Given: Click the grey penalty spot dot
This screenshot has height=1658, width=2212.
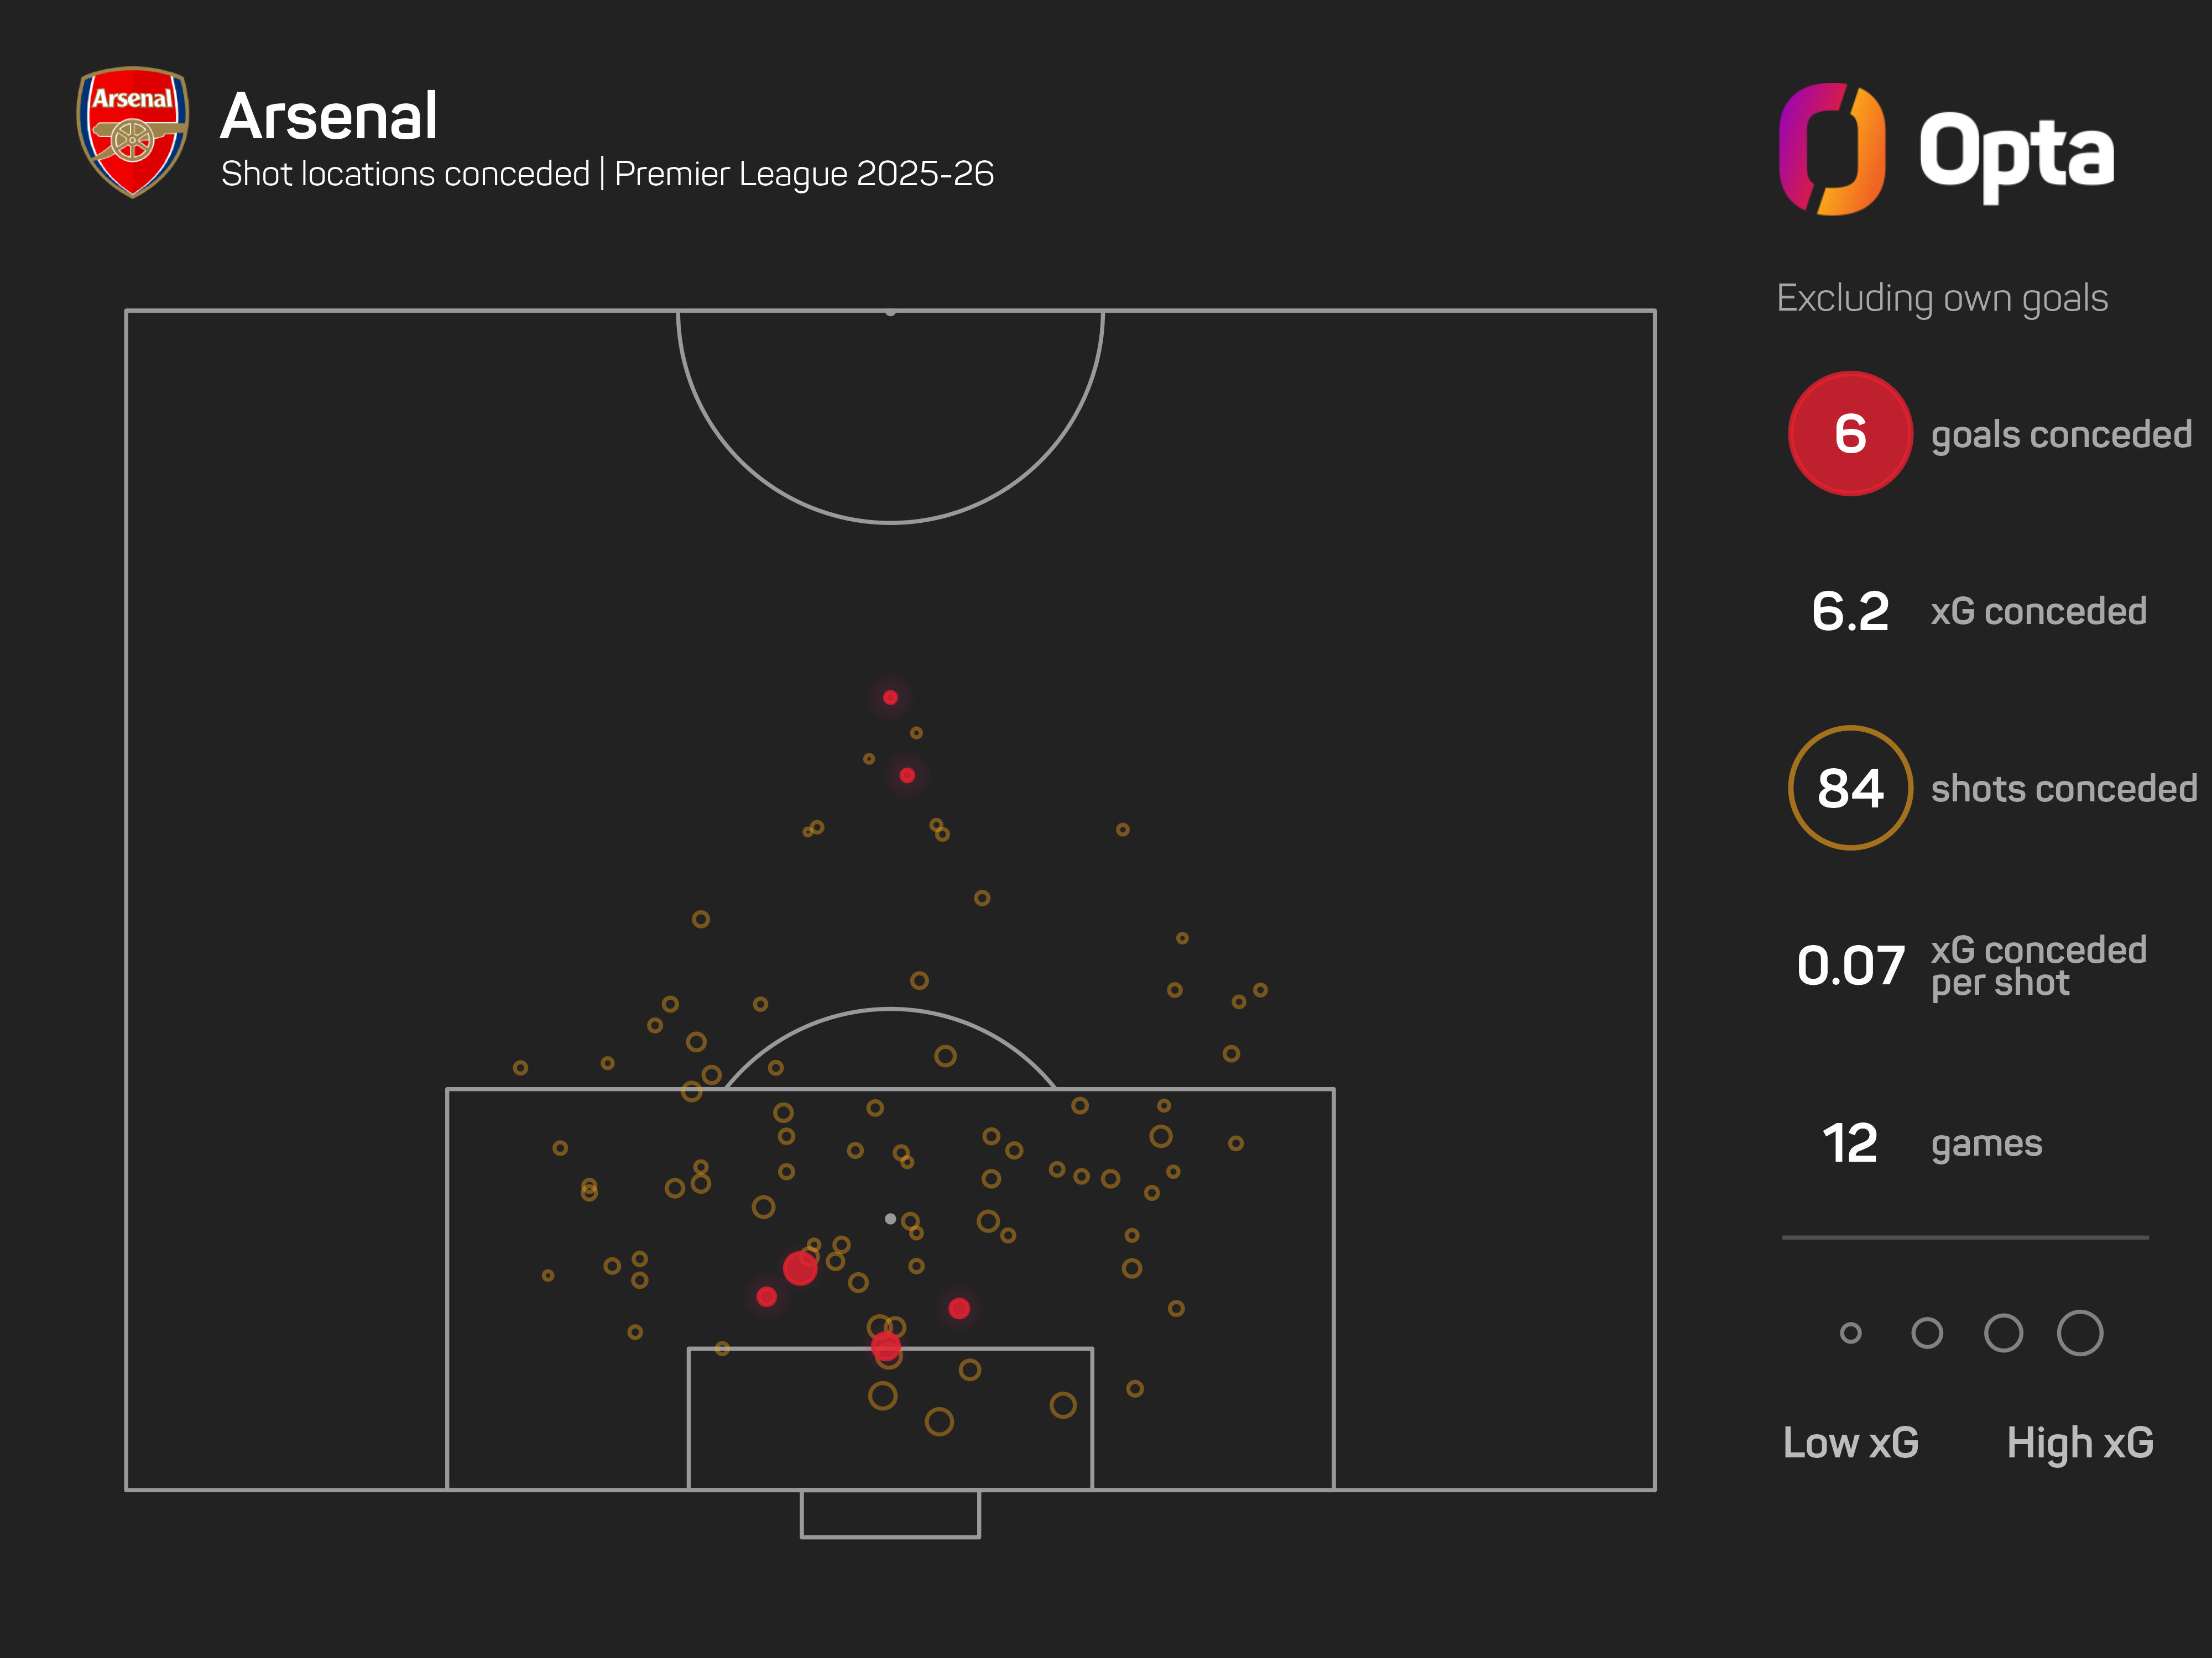Looking at the screenshot, I should coord(890,1218).
